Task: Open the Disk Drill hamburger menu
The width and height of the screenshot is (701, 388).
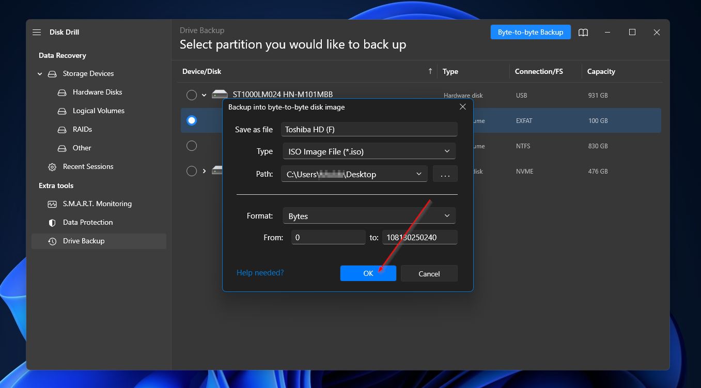Action: (x=37, y=32)
